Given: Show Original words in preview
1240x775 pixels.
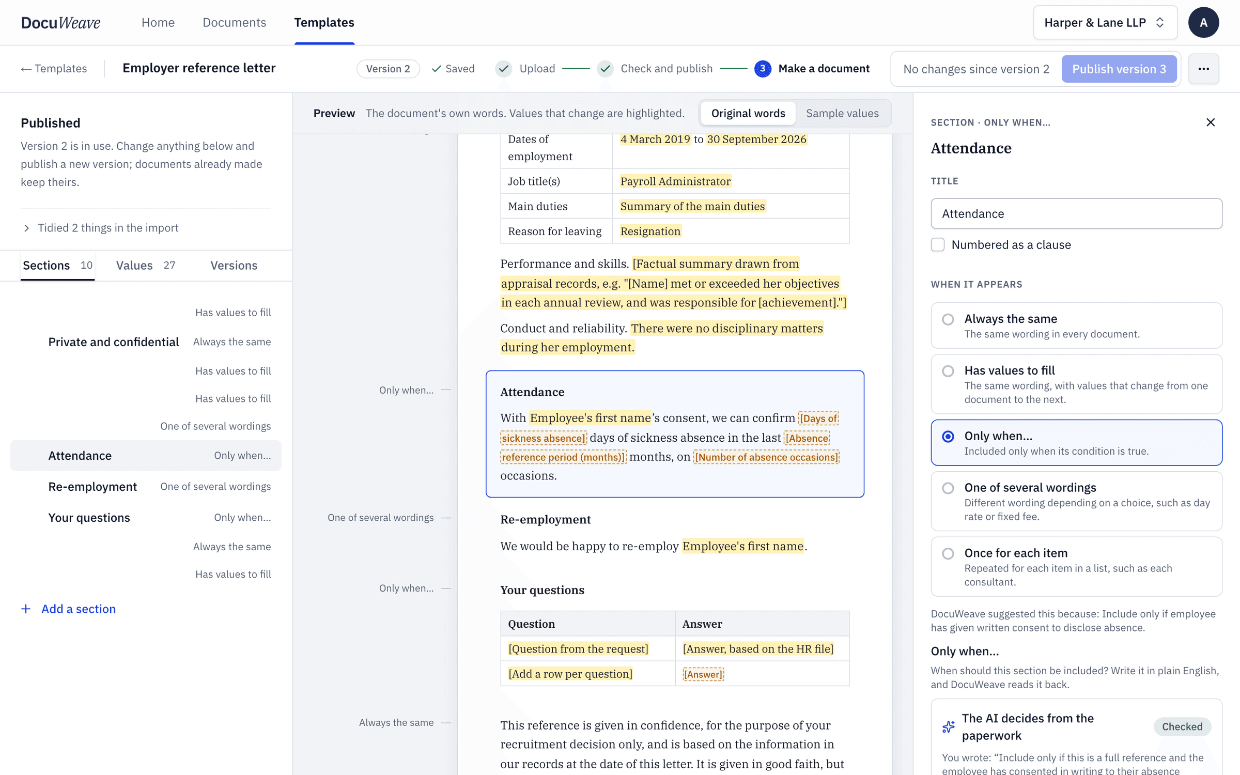Looking at the screenshot, I should tap(748, 113).
